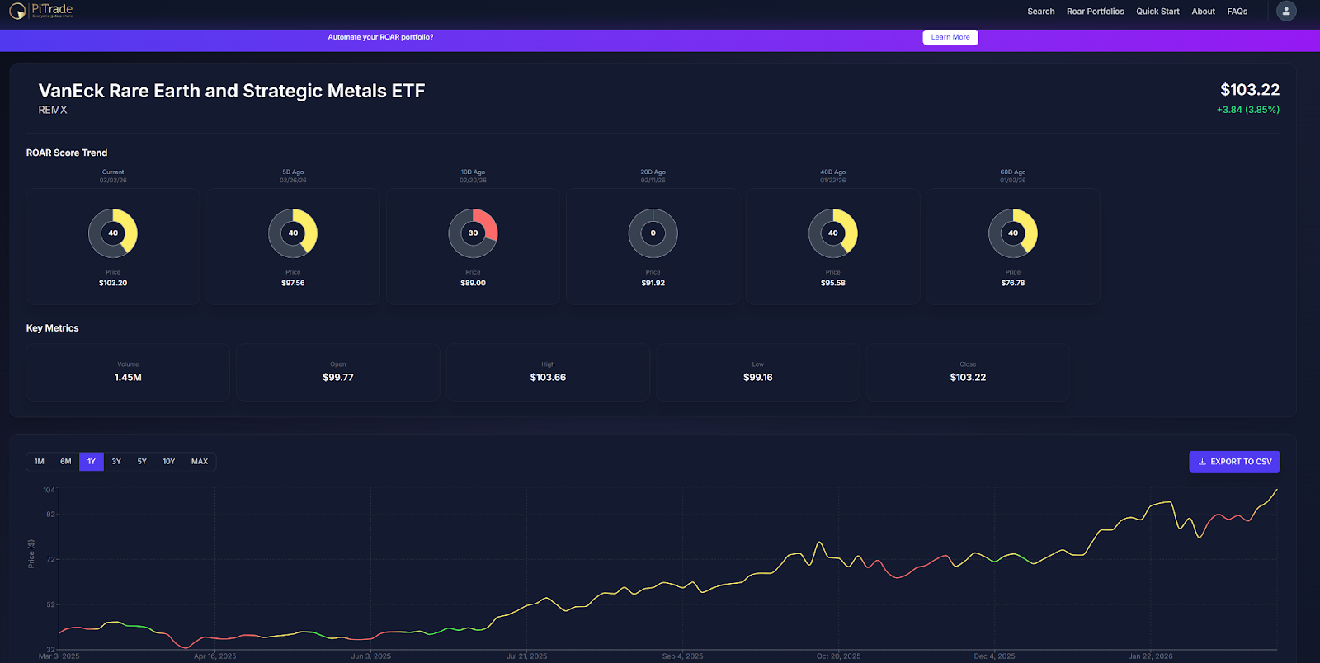
Task: Click the 5D Ago date 02/26/26
Action: [x=293, y=180]
